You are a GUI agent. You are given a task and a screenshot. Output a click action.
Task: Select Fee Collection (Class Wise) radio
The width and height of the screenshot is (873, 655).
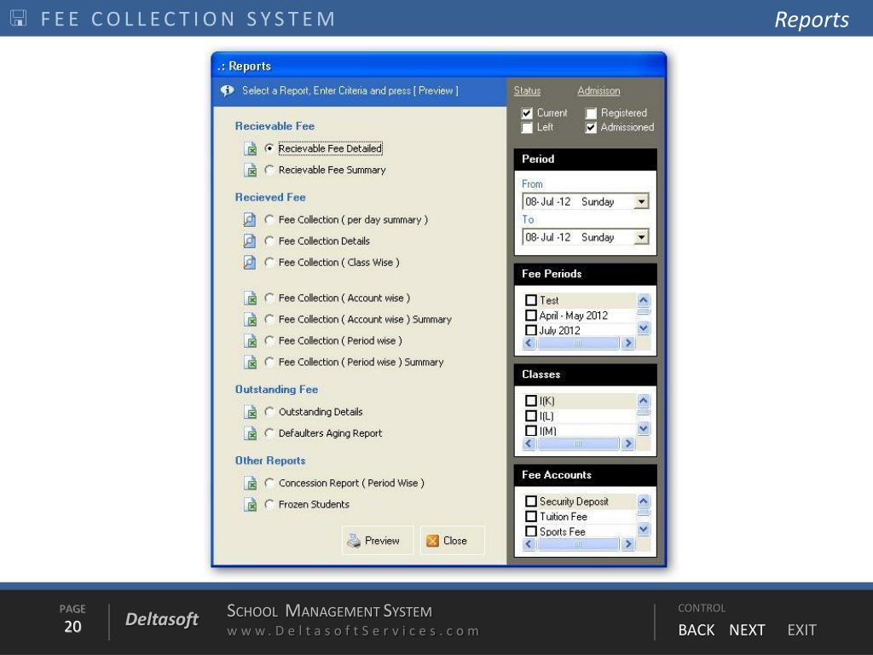coord(269,262)
